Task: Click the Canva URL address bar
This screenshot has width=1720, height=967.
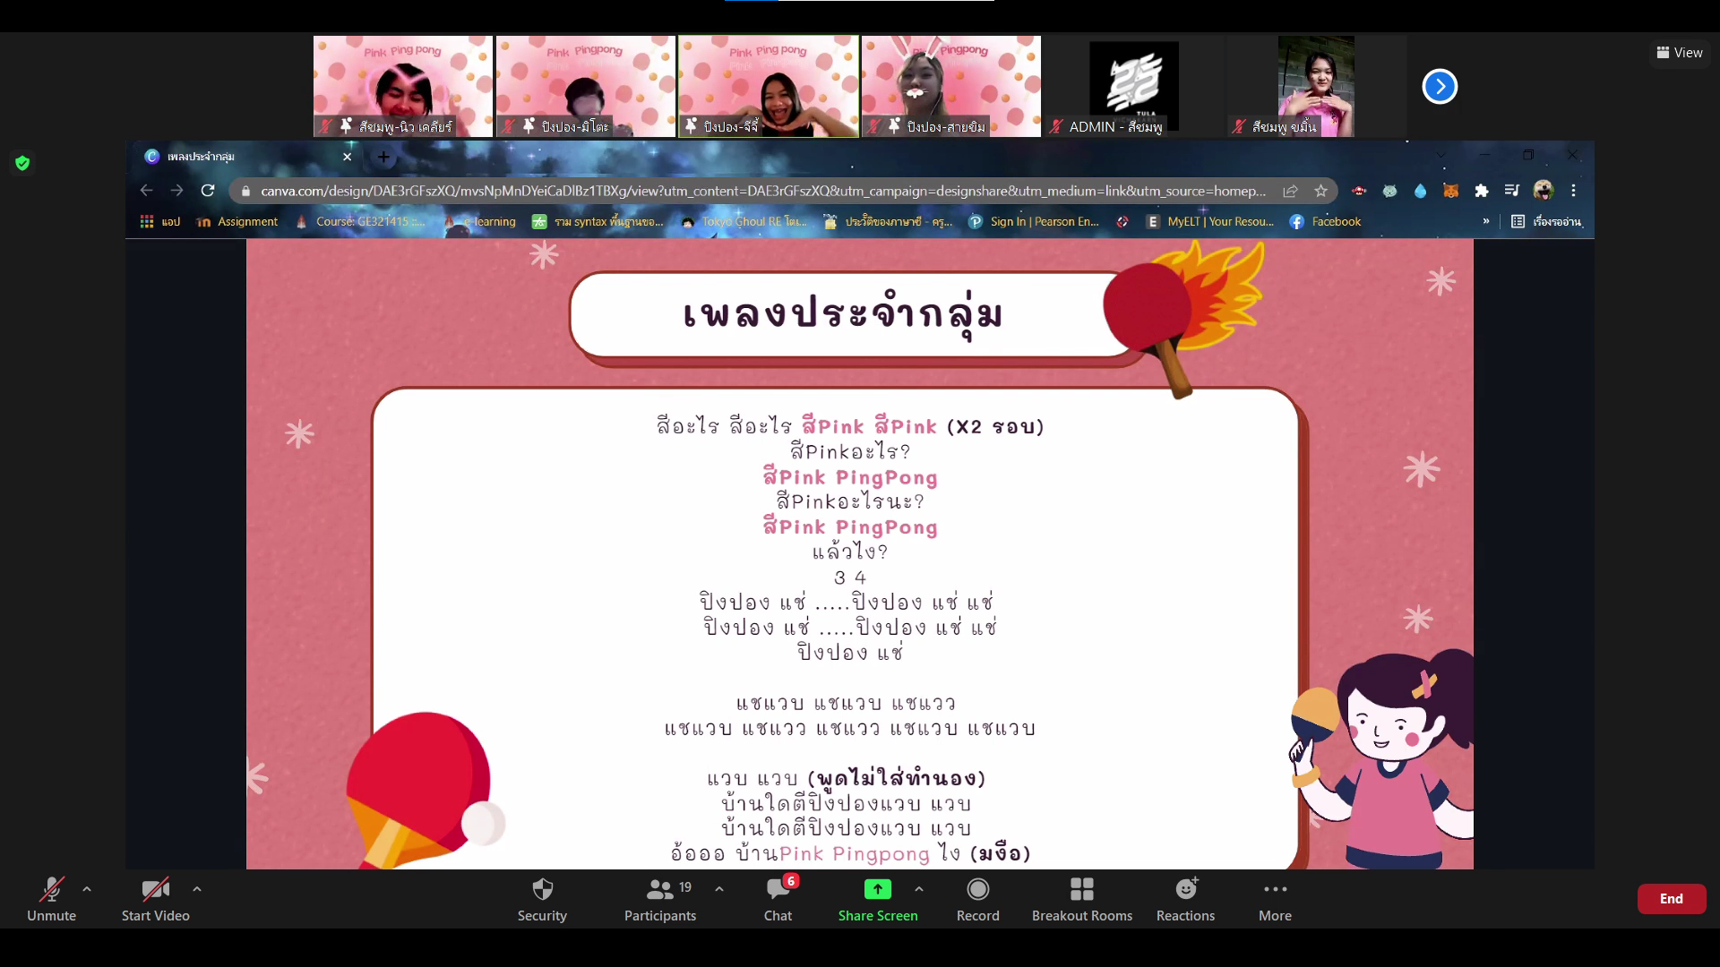Action: click(761, 191)
